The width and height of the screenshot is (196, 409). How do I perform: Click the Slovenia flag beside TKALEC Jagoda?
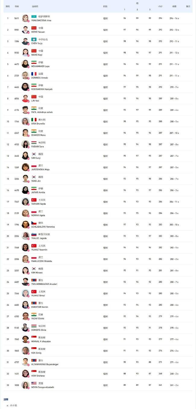click(34, 234)
